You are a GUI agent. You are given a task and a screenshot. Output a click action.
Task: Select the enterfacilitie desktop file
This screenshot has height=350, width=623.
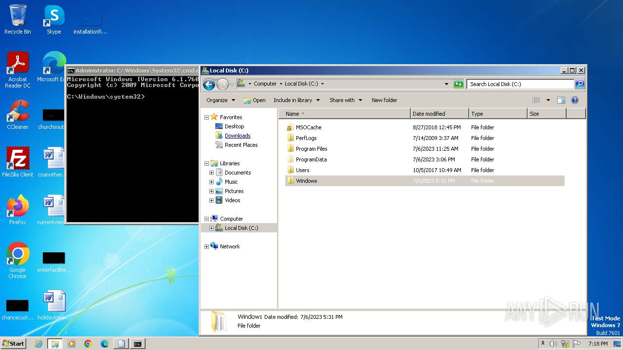(54, 261)
